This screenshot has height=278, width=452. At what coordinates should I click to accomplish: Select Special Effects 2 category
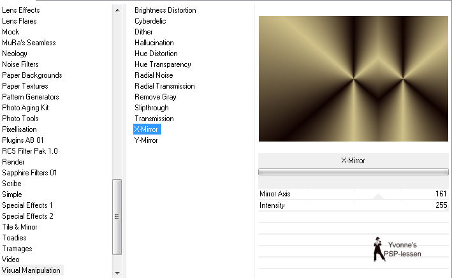pos(27,216)
